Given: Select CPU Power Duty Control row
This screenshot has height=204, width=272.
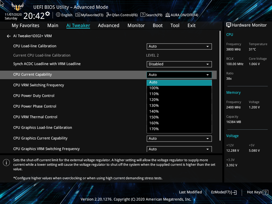Looking at the screenshot, I should [x=34, y=96].
